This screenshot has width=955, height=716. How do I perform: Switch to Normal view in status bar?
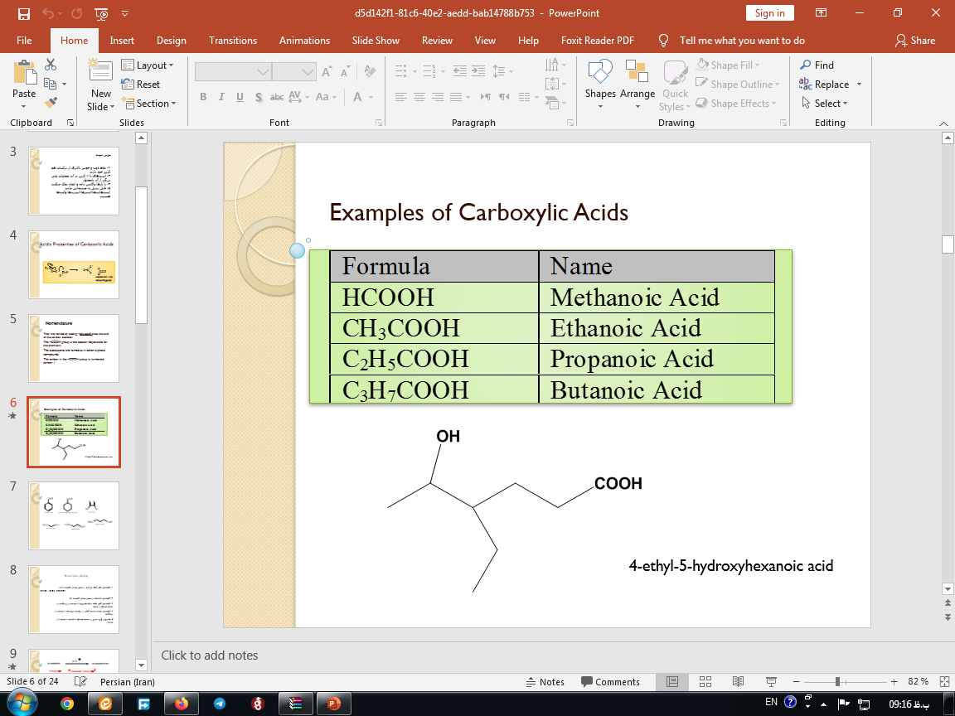tap(672, 681)
